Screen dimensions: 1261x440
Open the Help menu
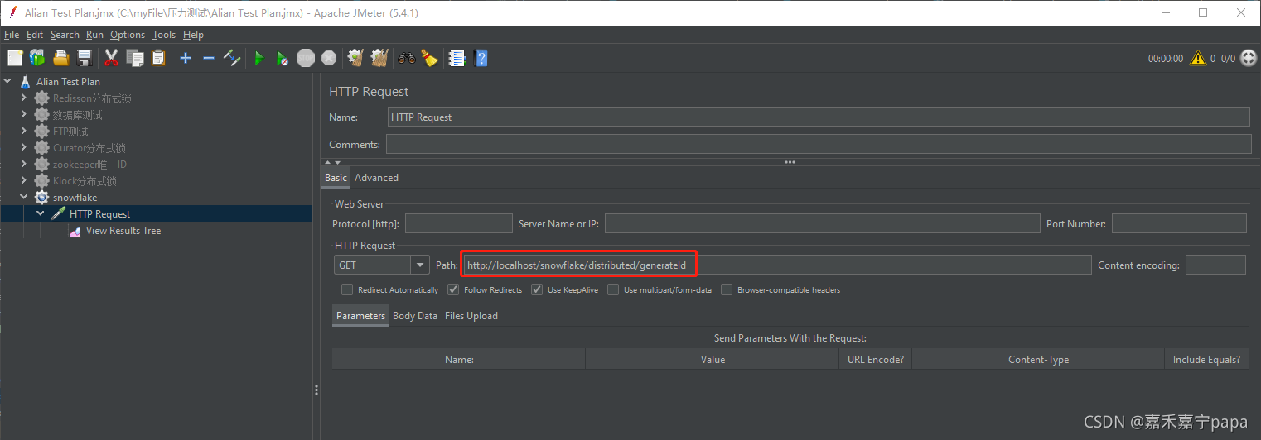[x=193, y=35]
